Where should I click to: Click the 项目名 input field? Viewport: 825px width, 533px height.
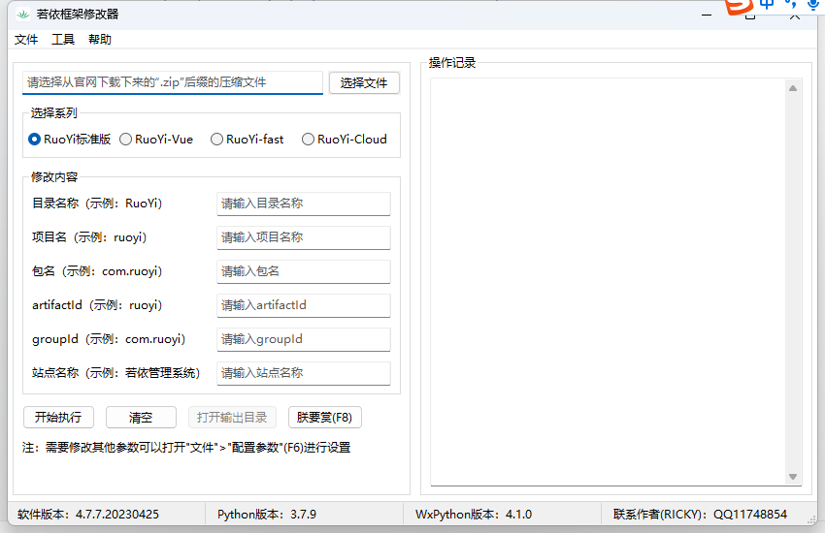click(x=304, y=237)
